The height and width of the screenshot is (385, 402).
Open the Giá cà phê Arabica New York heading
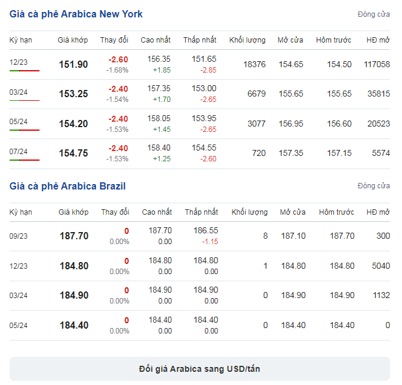[76, 14]
